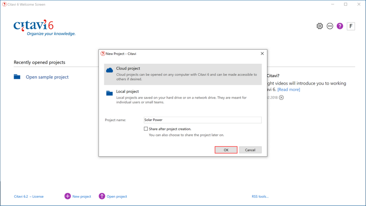Open the settings gear icon
Image resolution: width=366 pixels, height=206 pixels.
click(319, 26)
